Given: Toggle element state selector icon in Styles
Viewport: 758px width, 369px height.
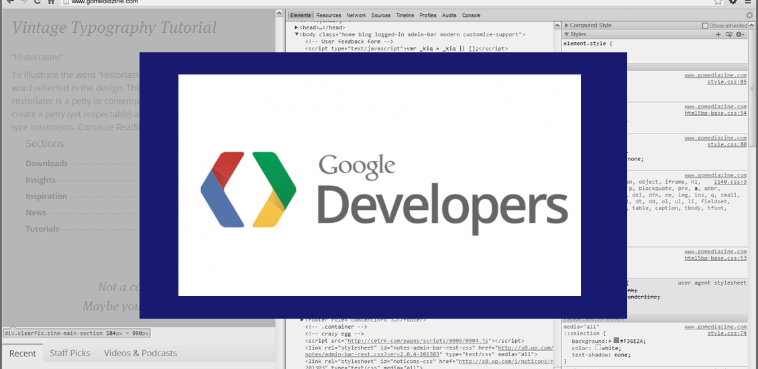Looking at the screenshot, I should (x=729, y=34).
